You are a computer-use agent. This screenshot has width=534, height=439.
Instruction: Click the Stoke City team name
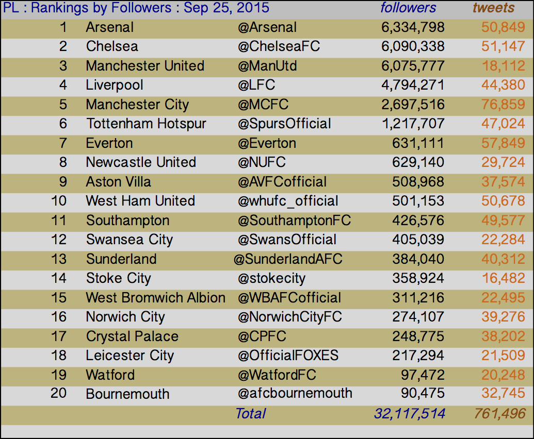point(119,279)
